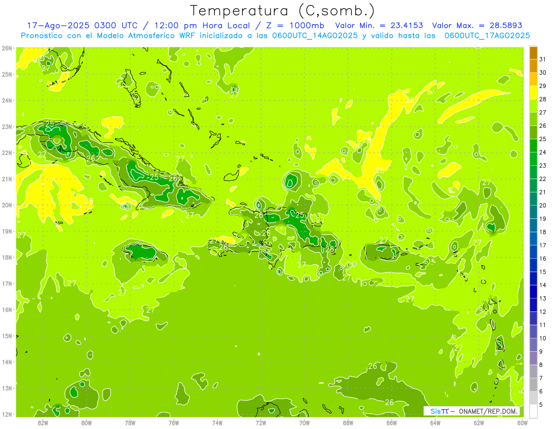The image size is (555, 429).
Task: Click the longitude label "60W"
Action: pos(522,423)
